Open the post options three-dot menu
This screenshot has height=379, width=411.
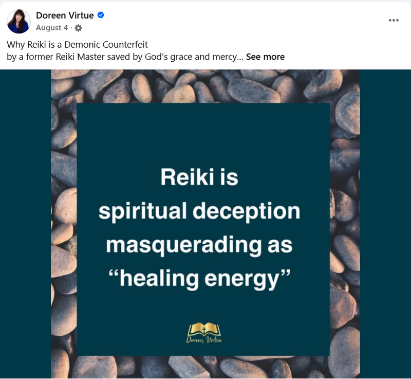(394, 20)
